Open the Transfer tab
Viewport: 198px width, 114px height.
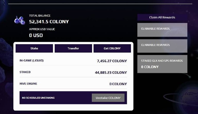pos(73,48)
